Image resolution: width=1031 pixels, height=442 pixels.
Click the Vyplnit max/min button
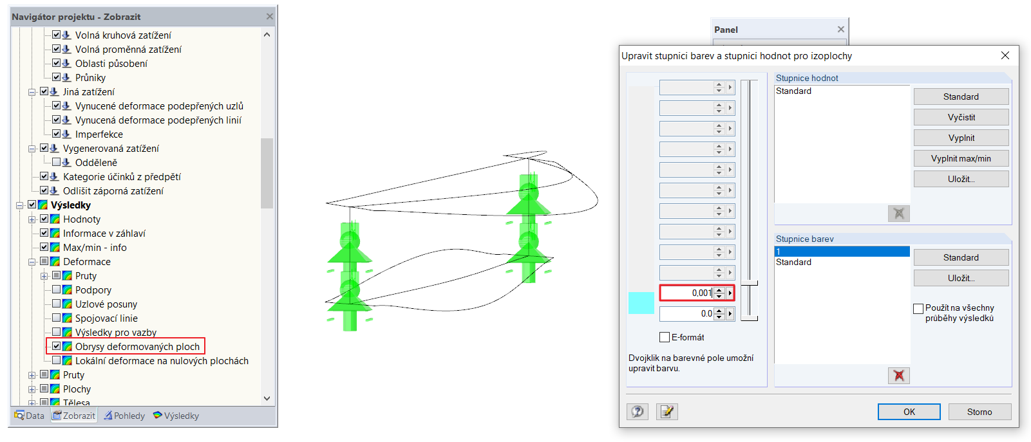961,158
